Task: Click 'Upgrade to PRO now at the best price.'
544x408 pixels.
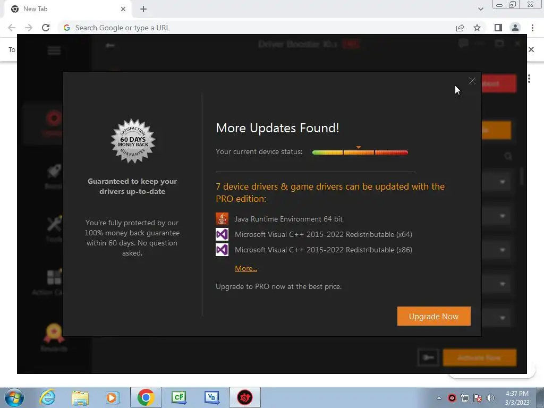Action: [278, 286]
